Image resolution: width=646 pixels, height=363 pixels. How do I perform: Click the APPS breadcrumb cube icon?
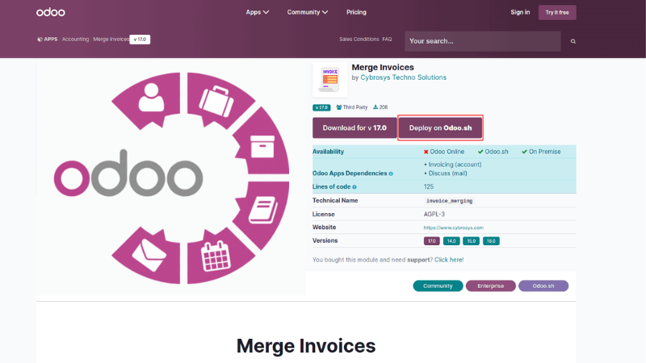point(40,40)
